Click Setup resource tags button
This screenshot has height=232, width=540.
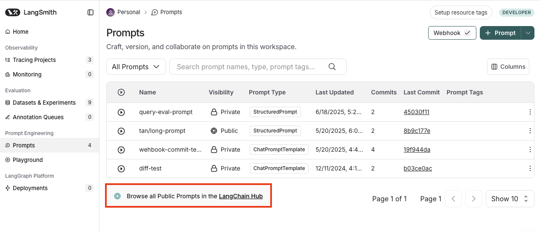tap(461, 12)
